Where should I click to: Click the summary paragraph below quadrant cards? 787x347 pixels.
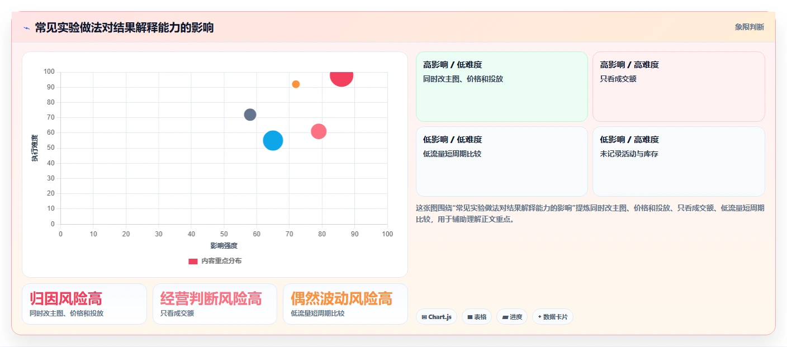(590, 213)
